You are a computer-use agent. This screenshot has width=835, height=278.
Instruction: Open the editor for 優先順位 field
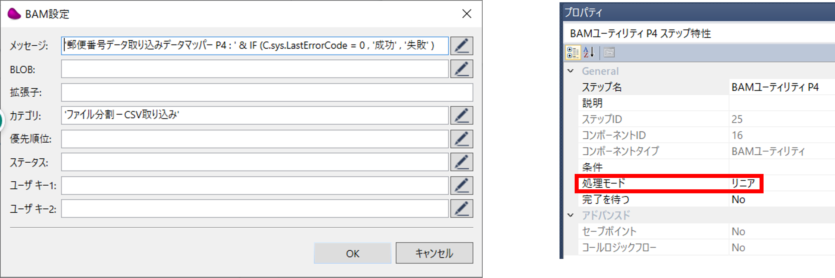point(461,139)
